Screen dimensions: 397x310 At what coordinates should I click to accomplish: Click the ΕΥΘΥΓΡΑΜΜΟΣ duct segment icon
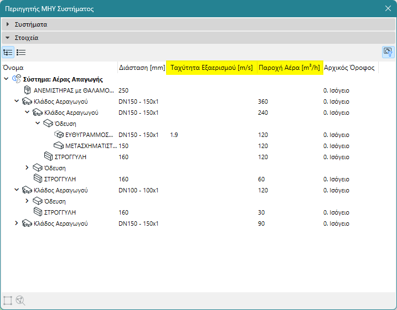click(x=59, y=135)
